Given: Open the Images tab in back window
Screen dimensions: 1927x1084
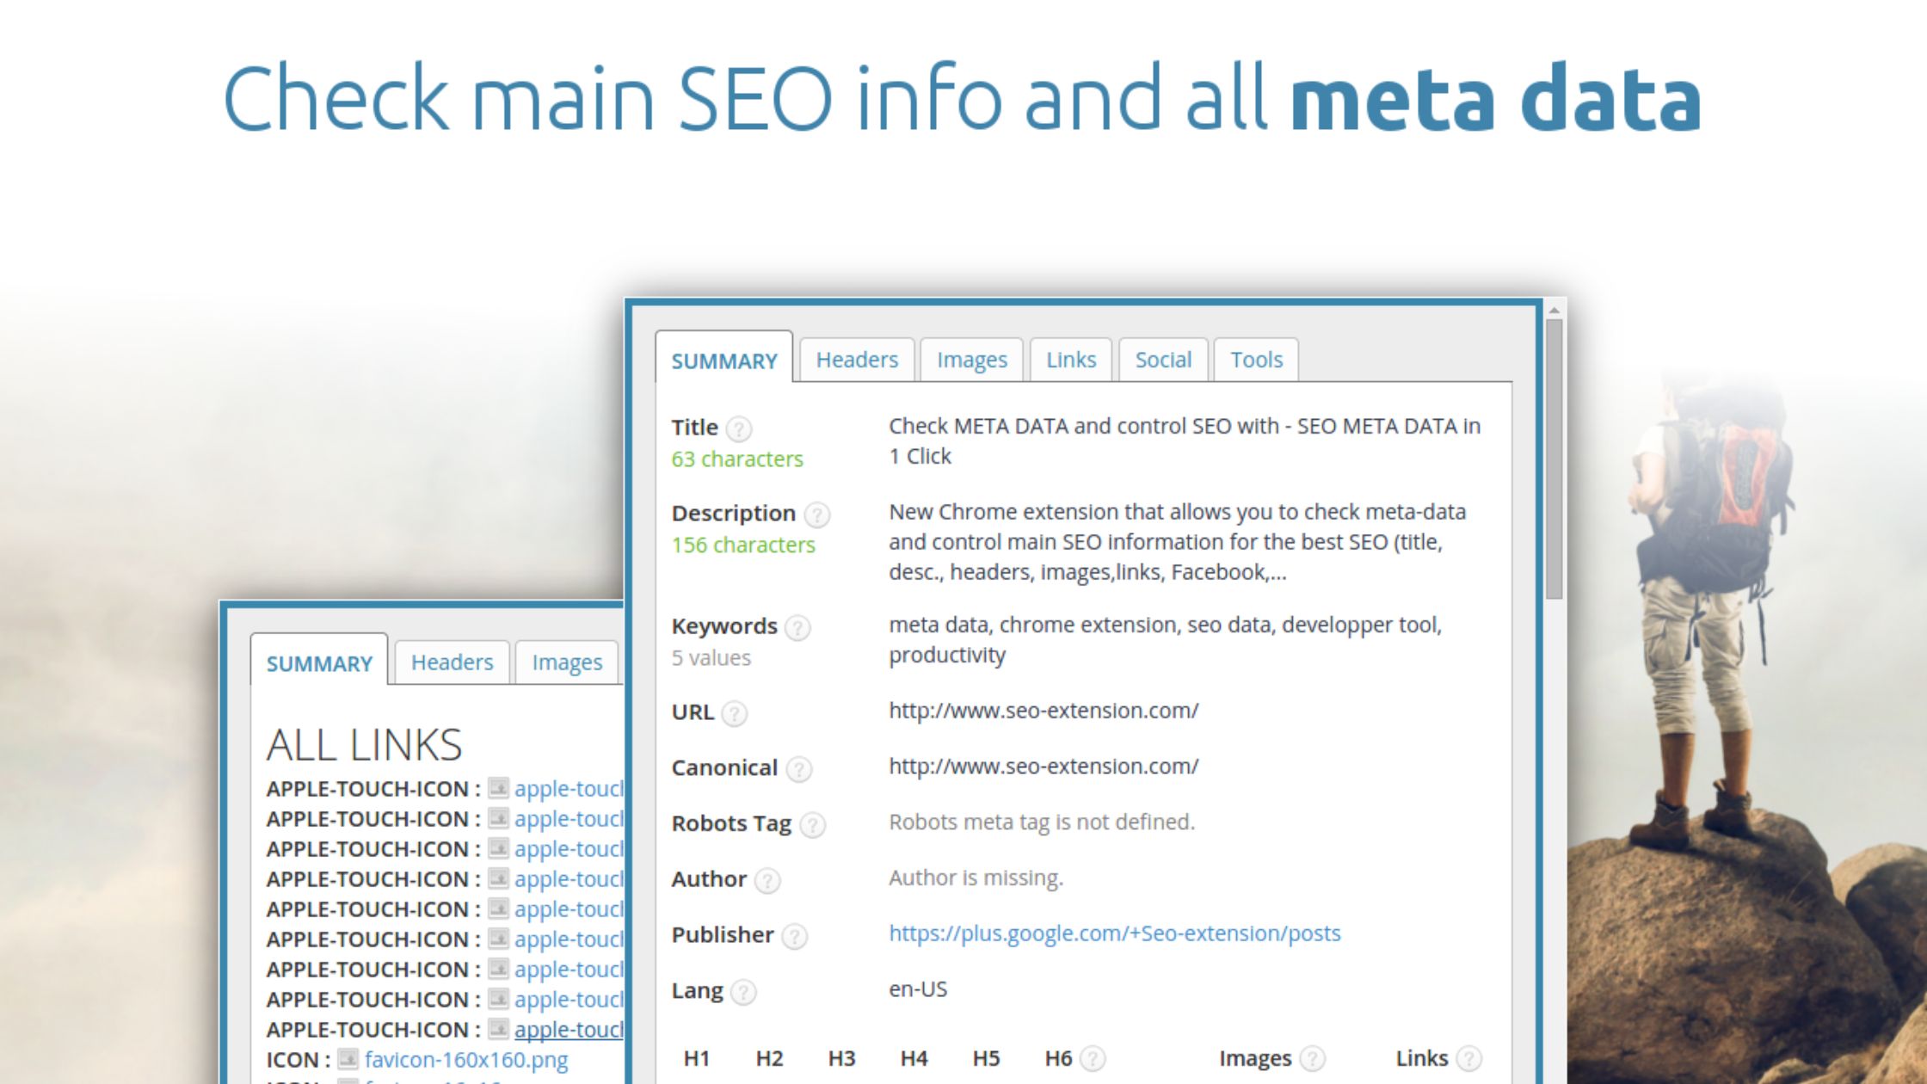Looking at the screenshot, I should (x=567, y=662).
